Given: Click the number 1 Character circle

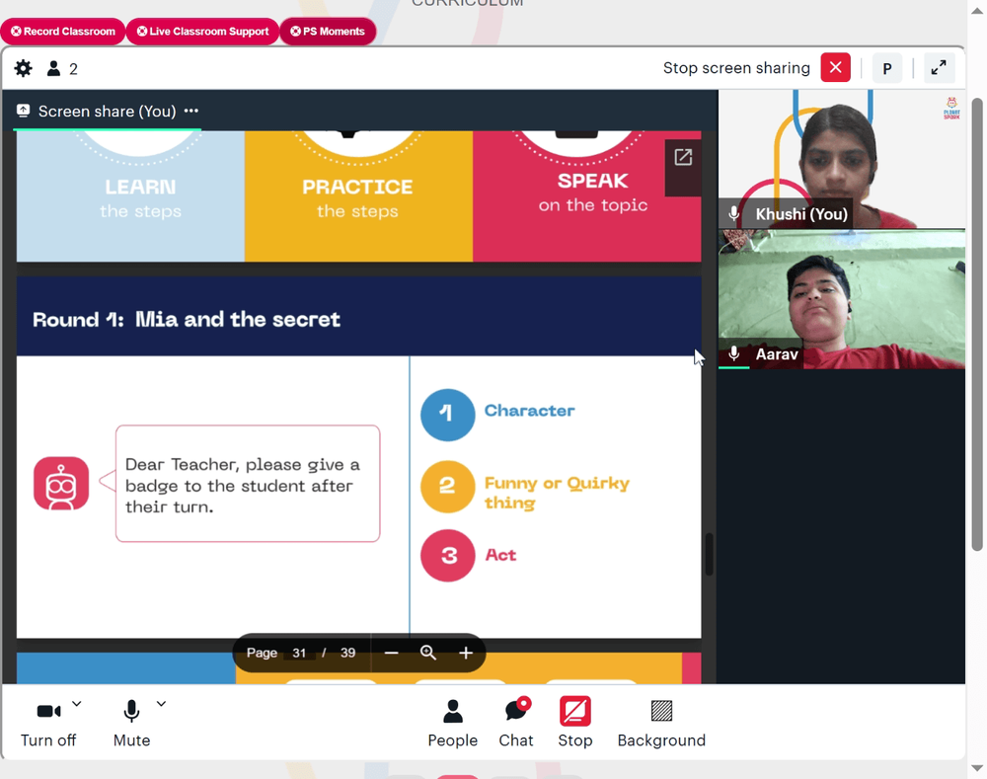Looking at the screenshot, I should pos(447,415).
